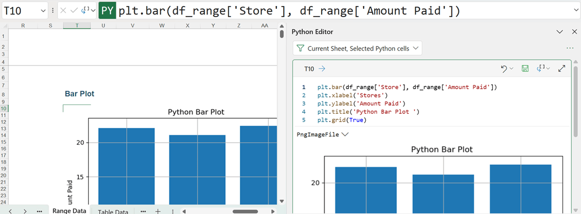Viewport: 581px width, 214px height.
Task: Open the Current Sheet, Selected Python cells filter
Action: [x=358, y=48]
